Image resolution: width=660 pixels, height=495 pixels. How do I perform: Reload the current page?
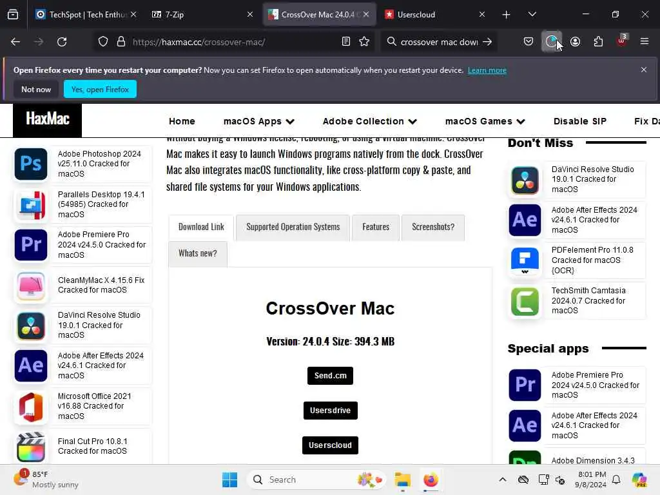[62, 42]
